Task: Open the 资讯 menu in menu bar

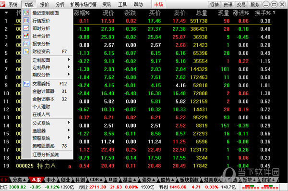Action: tap(107, 4)
